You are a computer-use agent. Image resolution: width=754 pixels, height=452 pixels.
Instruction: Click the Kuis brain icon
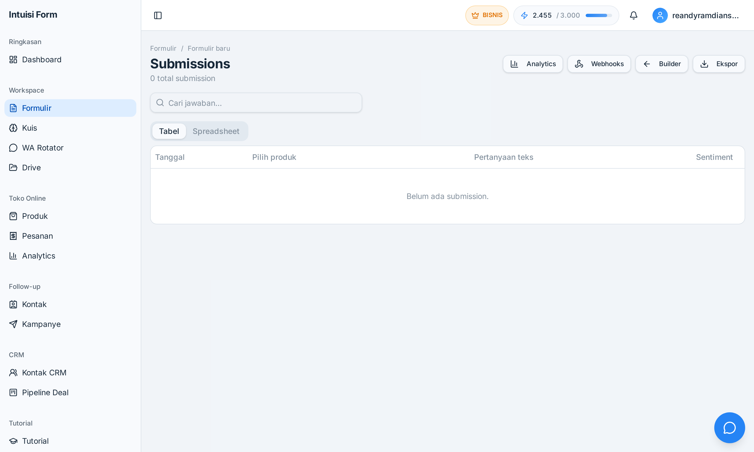click(13, 128)
